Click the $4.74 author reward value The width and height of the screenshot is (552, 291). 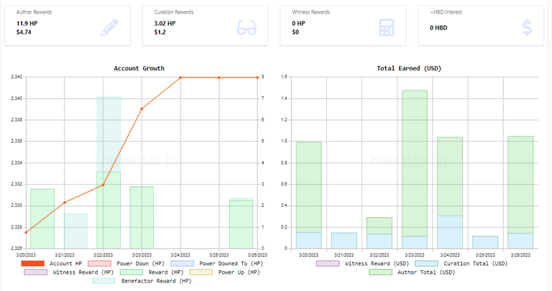24,32
